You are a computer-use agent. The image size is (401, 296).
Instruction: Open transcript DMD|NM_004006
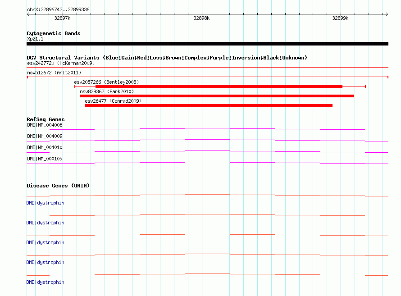click(x=45, y=125)
